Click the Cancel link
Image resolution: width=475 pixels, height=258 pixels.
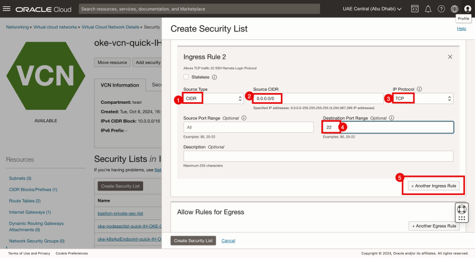(x=228, y=240)
